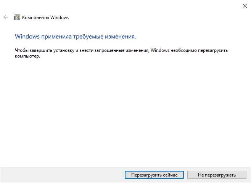Viewport: 251px width, 183px height.
Task: Click the back arrow in the header
Action: point(6,17)
